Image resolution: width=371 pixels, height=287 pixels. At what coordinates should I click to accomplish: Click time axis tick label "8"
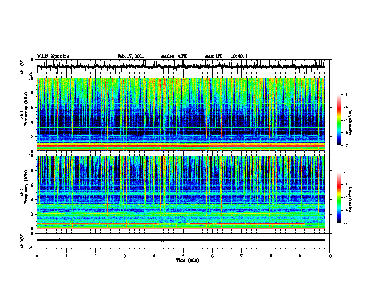pyautogui.click(x=271, y=256)
